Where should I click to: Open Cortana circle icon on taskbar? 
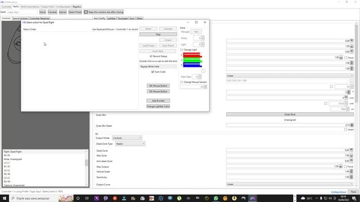pyautogui.click(x=78, y=198)
